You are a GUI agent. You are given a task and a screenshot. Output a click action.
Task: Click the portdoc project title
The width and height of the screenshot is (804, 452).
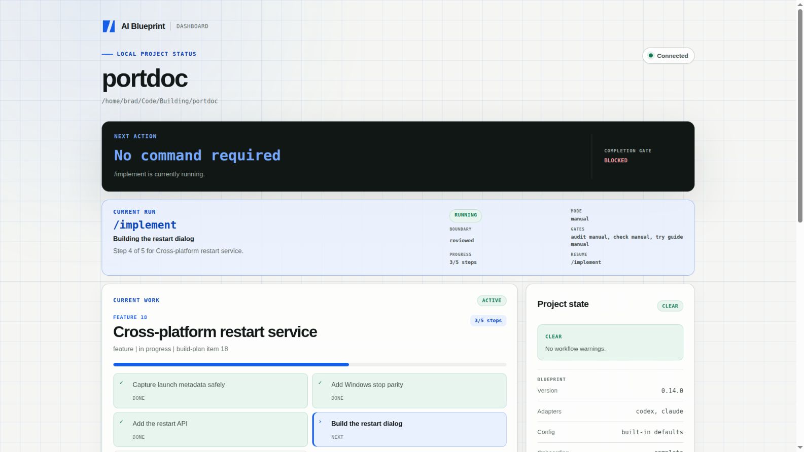pyautogui.click(x=145, y=79)
